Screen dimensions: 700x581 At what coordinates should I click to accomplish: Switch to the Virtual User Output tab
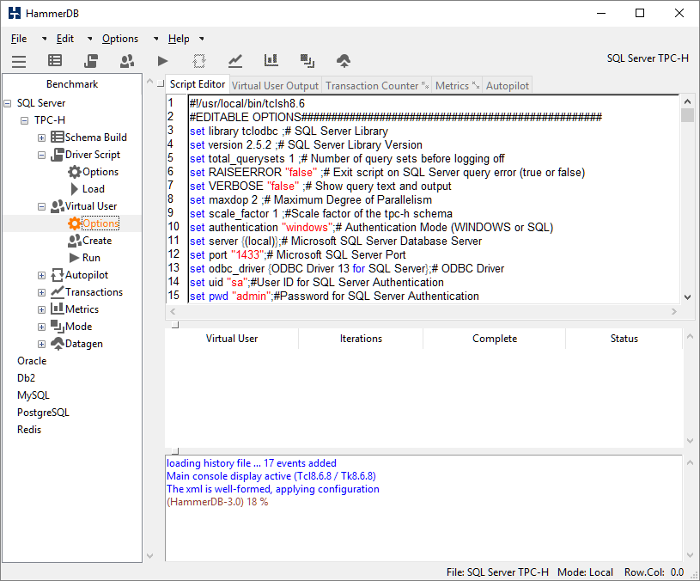[275, 85]
